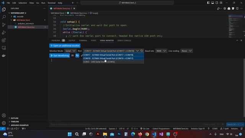
Task: Switch to the DEBUG CONSOLE tab
Action: click(x=124, y=41)
